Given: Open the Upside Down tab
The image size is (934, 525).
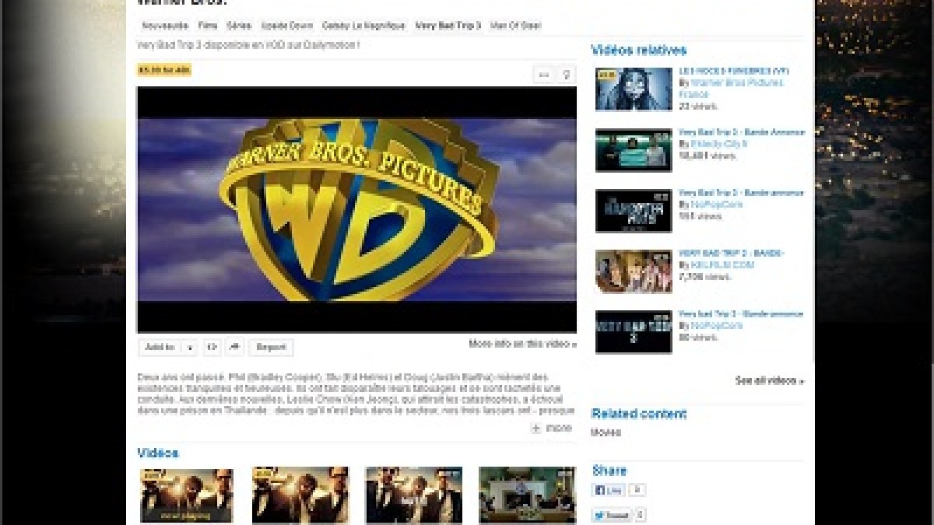Looking at the screenshot, I should tap(286, 26).
